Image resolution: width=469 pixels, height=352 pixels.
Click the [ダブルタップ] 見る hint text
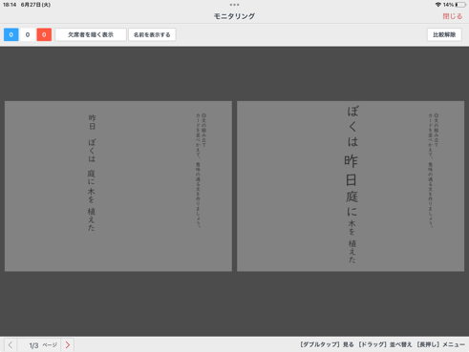327,344
